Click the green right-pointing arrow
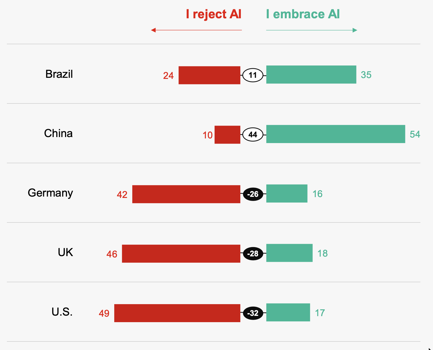 click(x=312, y=30)
